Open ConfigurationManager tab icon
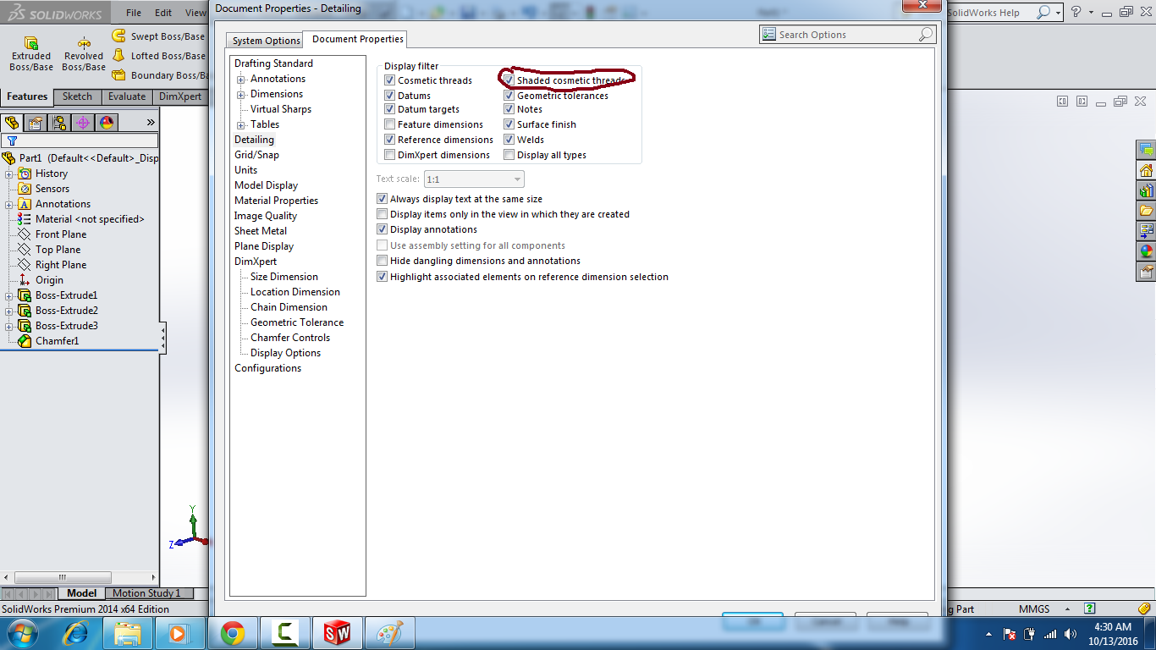This screenshot has height=650, width=1156. tap(59, 123)
